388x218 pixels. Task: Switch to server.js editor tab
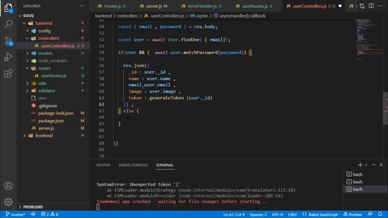point(153,6)
